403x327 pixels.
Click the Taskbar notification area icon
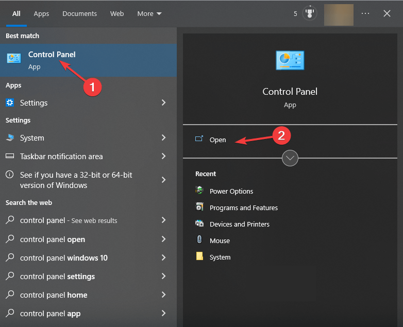[x=10, y=156]
